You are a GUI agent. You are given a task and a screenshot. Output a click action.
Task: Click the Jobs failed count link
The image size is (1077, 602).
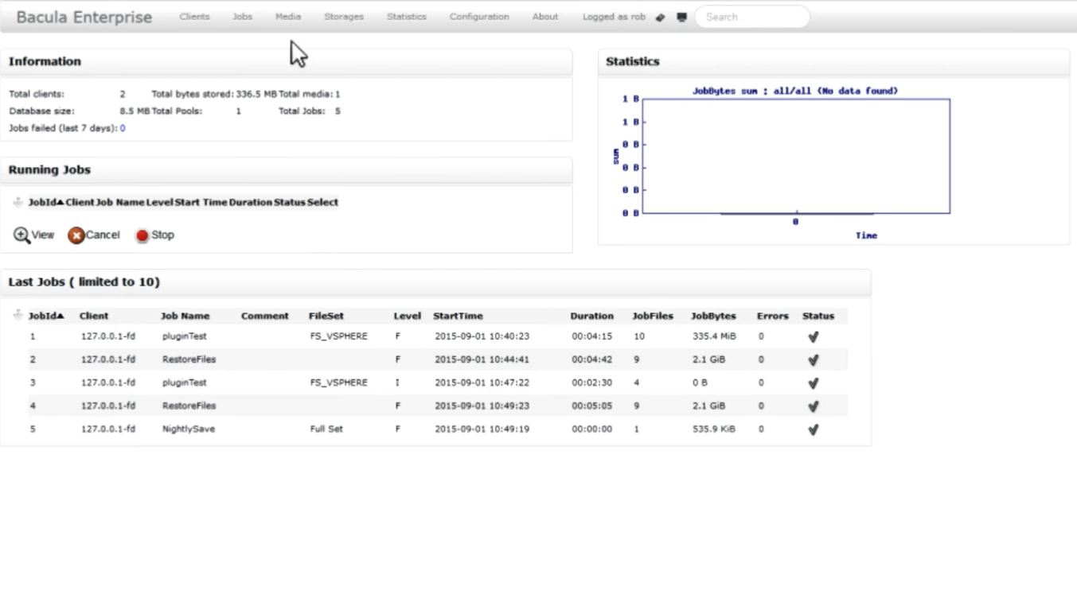point(123,128)
